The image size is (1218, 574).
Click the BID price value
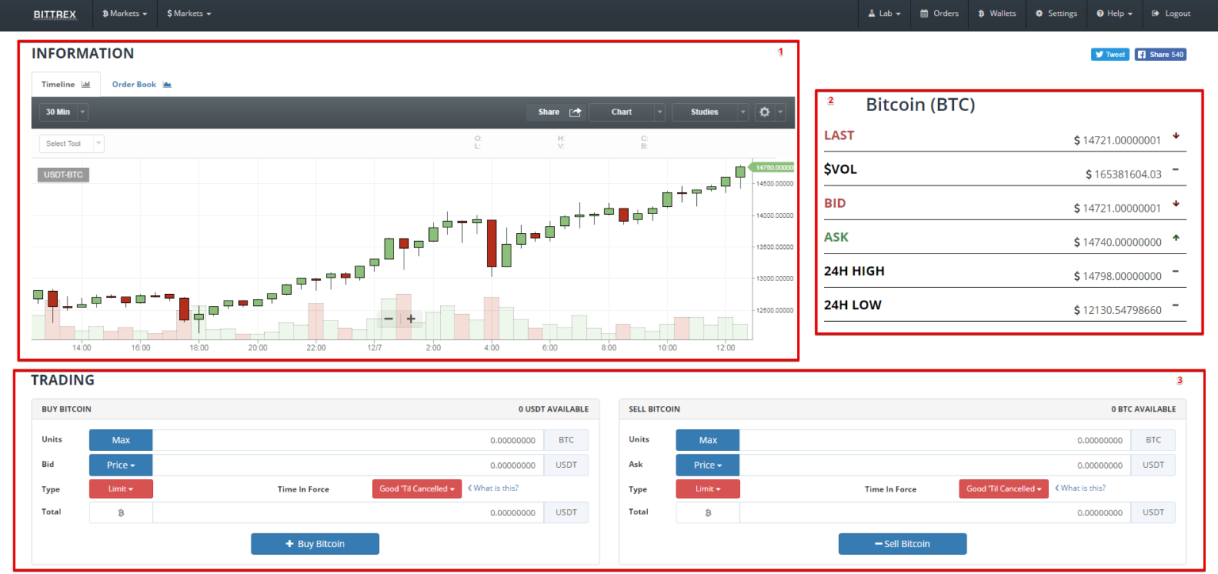pyautogui.click(x=1117, y=209)
